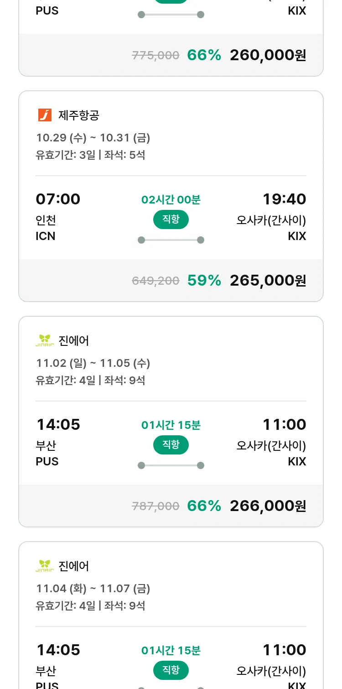The width and height of the screenshot is (342, 689).
Task: Click the 66% discount beside 260,000원
Action: pyautogui.click(x=204, y=55)
